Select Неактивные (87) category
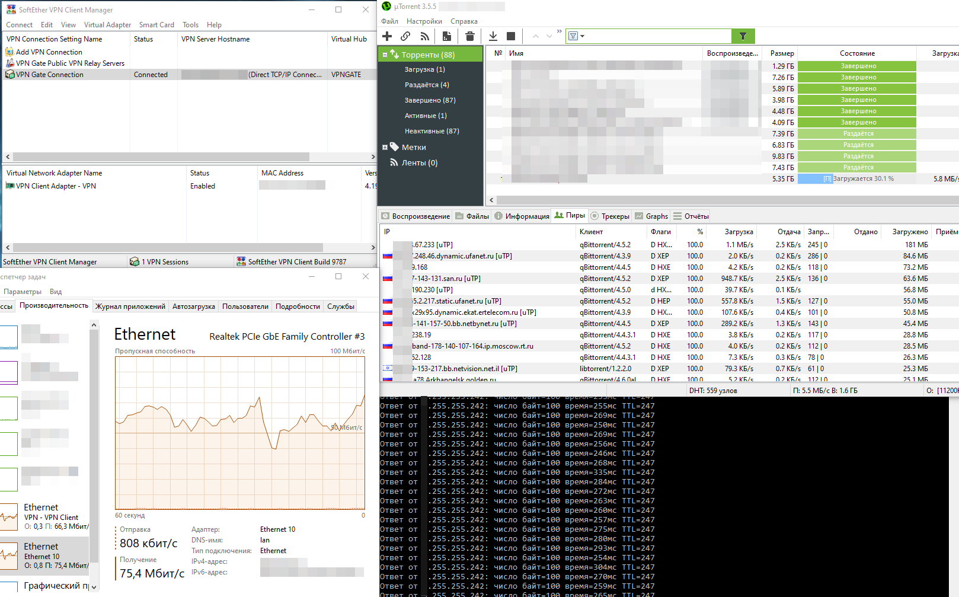Screen dimensions: 959x597 (x=432, y=131)
